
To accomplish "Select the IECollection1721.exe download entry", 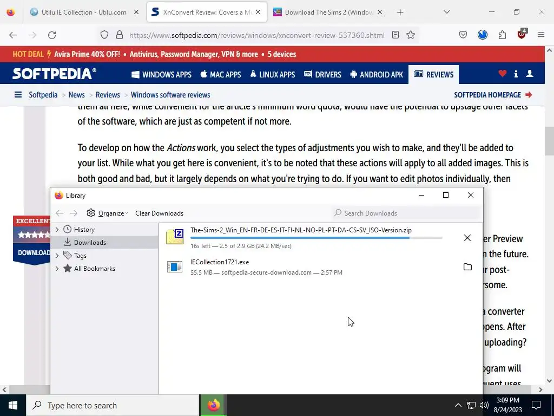I will (320, 267).
